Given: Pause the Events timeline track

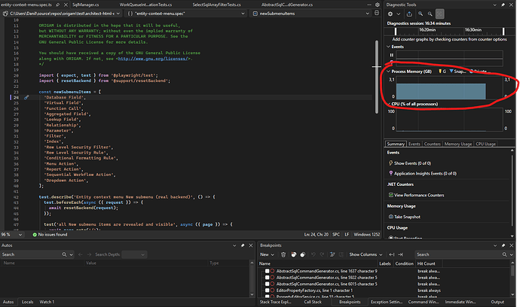Looking at the screenshot, I should (x=392, y=55).
